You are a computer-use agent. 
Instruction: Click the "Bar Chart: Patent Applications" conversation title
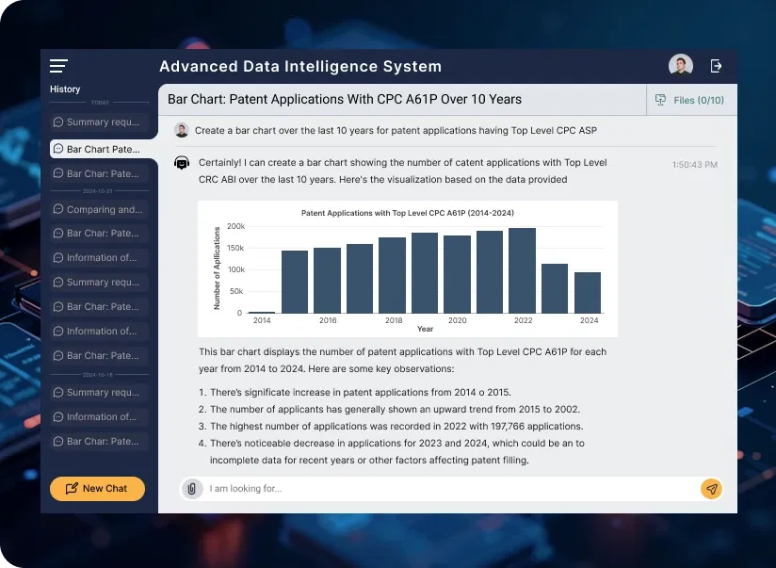344,99
